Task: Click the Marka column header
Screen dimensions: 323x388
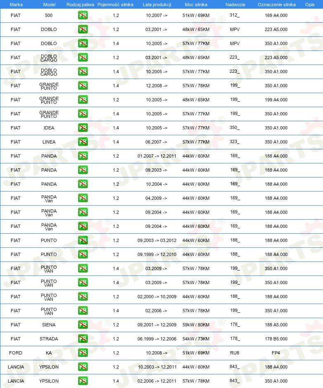Action: 16,5
